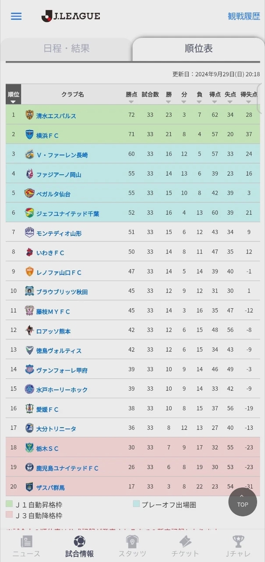The height and width of the screenshot is (562, 265).
Task: Open the チケット ticket icon
Action: (x=185, y=541)
